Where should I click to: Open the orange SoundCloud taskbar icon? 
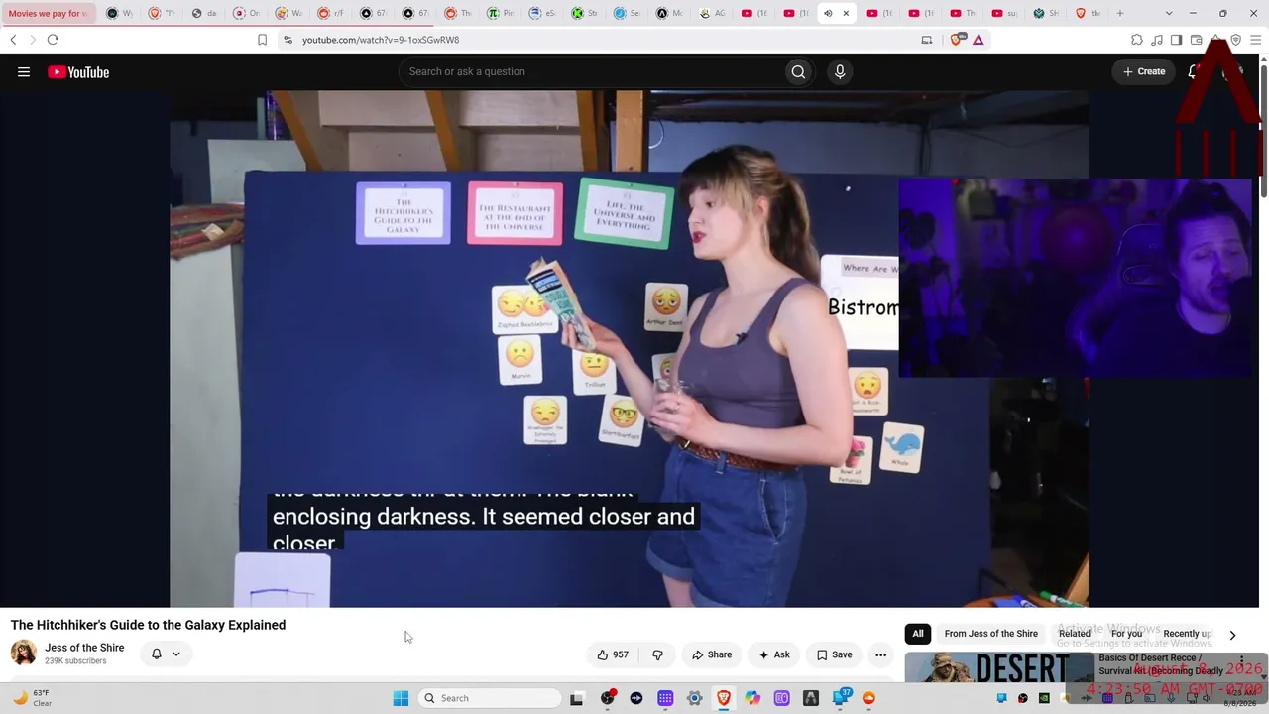pyautogui.click(x=868, y=698)
